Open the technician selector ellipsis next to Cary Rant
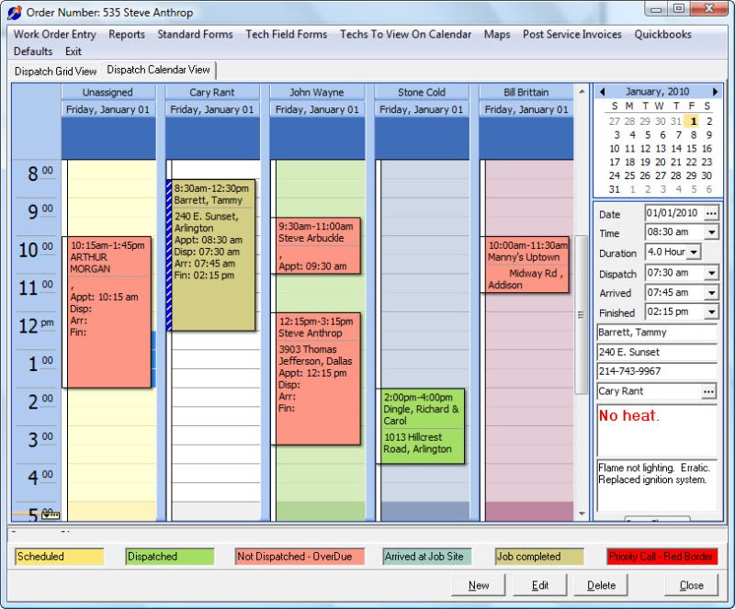This screenshot has height=609, width=735. (709, 391)
